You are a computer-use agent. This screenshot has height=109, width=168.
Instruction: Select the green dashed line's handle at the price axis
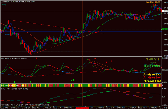(x=162, y=29)
